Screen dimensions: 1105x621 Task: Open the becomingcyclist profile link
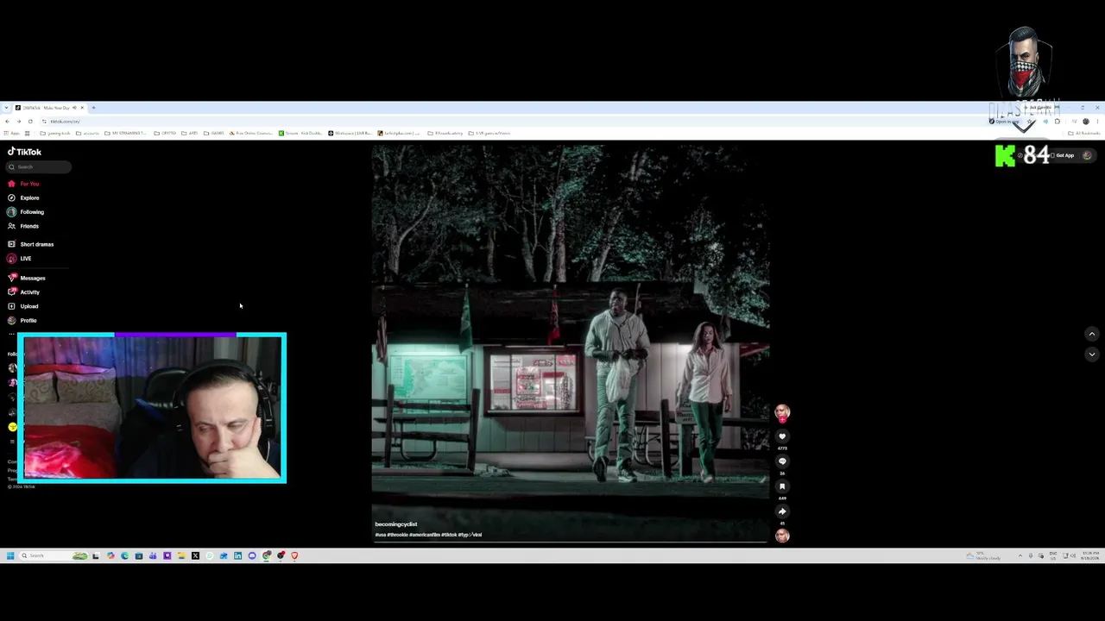[396, 524]
